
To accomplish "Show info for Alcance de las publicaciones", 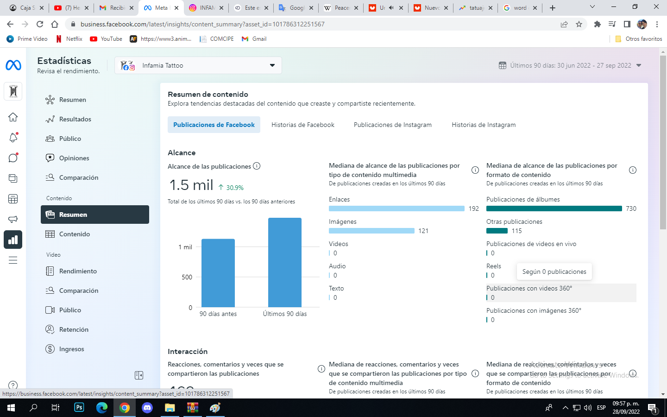I will tap(257, 166).
